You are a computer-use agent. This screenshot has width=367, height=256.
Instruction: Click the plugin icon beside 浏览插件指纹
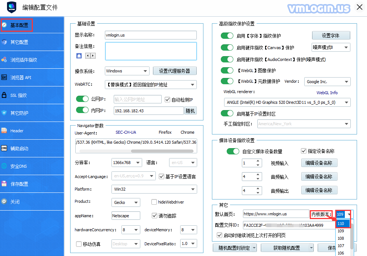coord(4,60)
